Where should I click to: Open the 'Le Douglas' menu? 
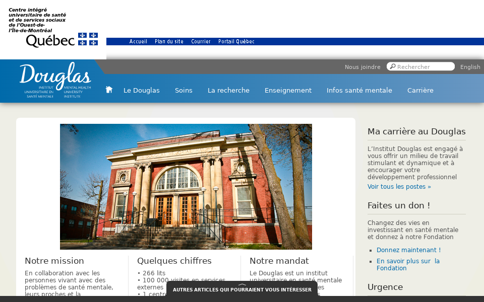141,90
